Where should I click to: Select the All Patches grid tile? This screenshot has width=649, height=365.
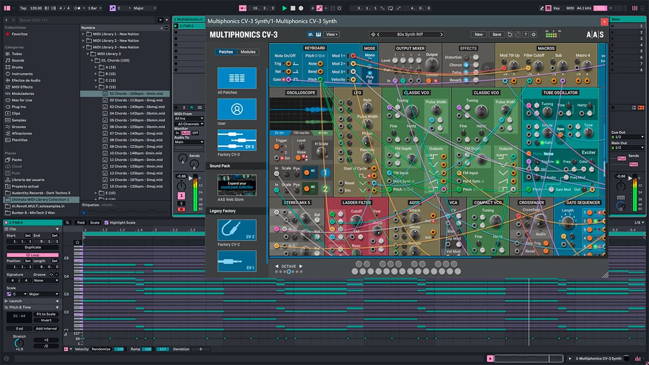[x=237, y=78]
